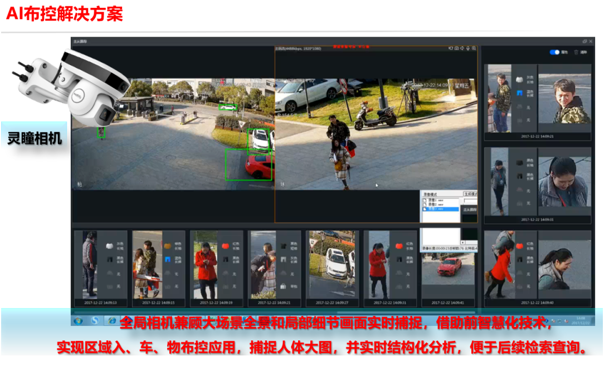This screenshot has height=366, width=614.
Task: Click the 生成模式 column header
Action: coord(470,194)
